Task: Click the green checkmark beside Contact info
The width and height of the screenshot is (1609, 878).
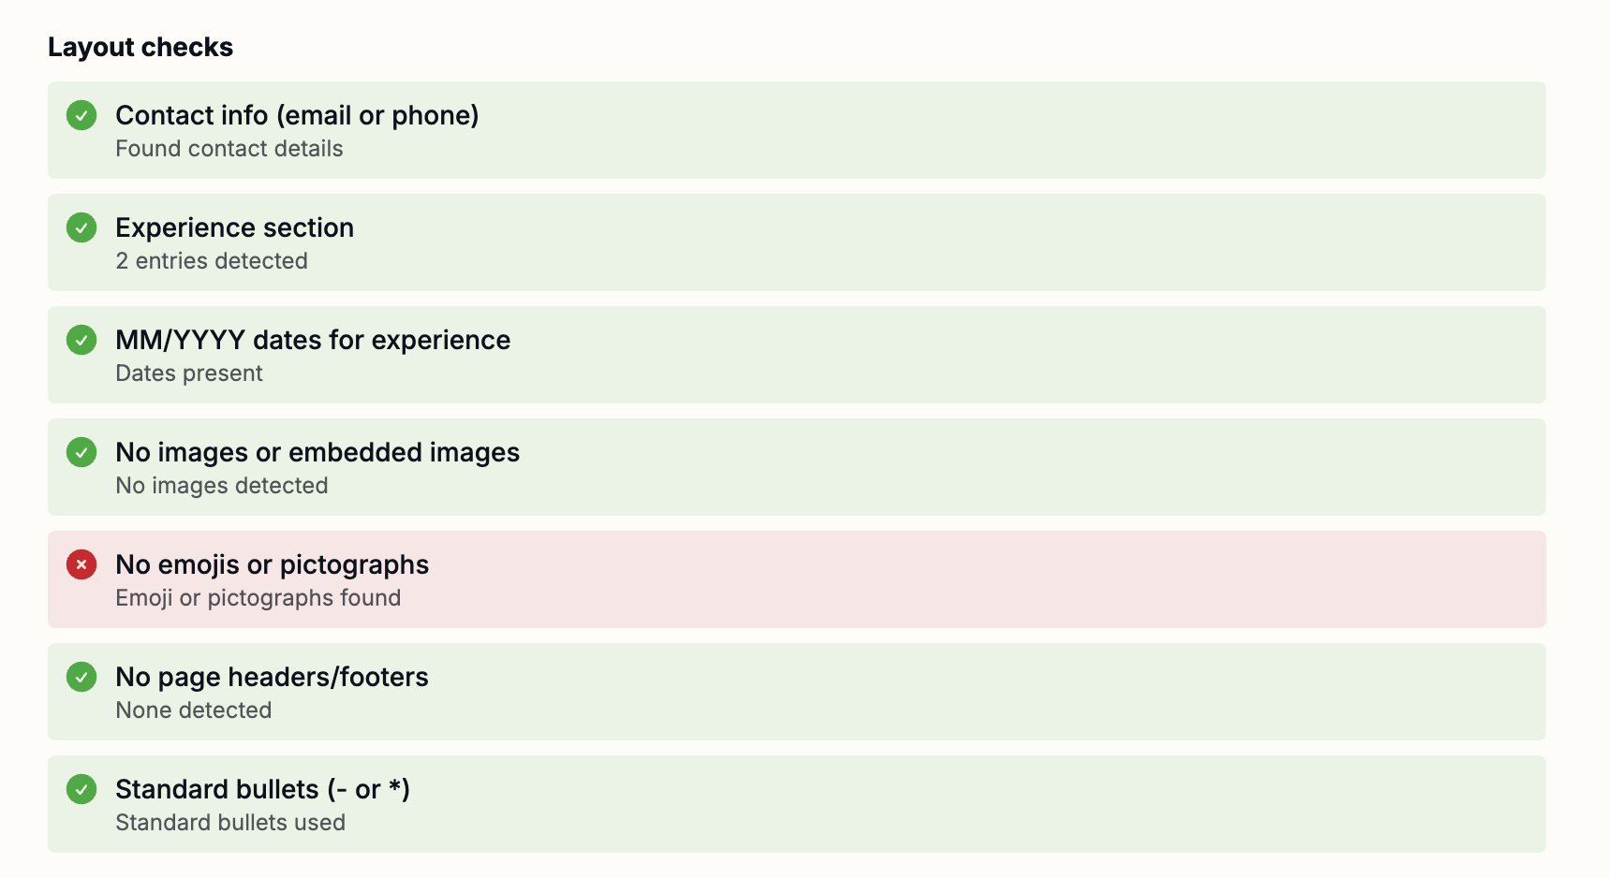Action: pyautogui.click(x=81, y=115)
